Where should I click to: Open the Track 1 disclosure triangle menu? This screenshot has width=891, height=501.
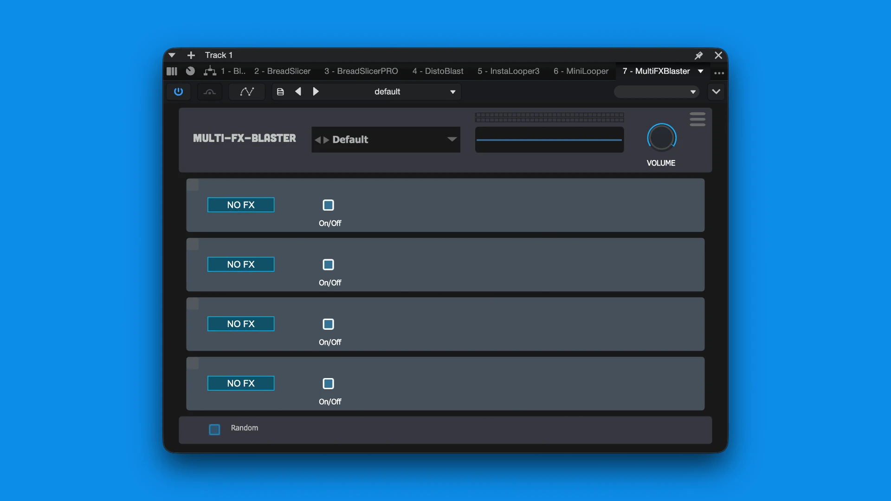172,55
